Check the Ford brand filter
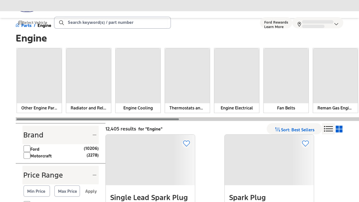Image resolution: width=359 pixels, height=202 pixels. 27,149
